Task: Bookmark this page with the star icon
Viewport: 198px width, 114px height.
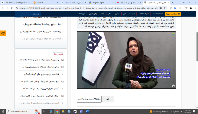Action: (x=164, y=8)
